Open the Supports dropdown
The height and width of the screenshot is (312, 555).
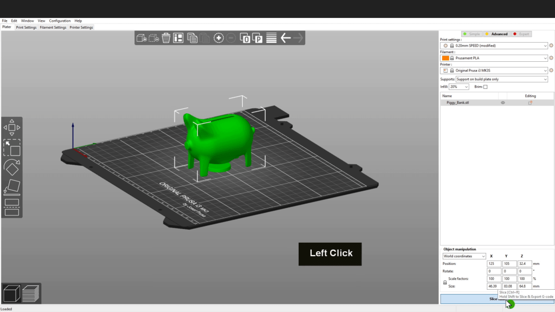pyautogui.click(x=501, y=79)
